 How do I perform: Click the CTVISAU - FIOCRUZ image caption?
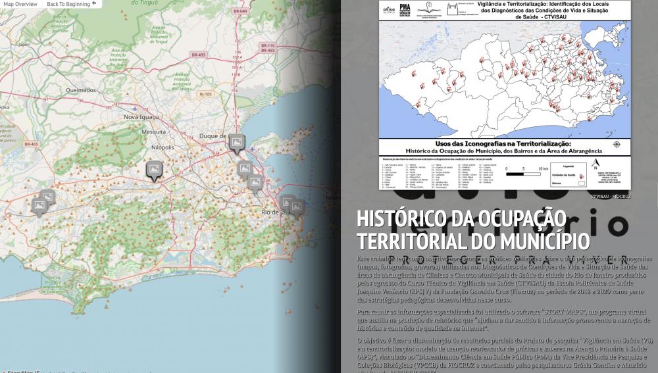tap(611, 196)
